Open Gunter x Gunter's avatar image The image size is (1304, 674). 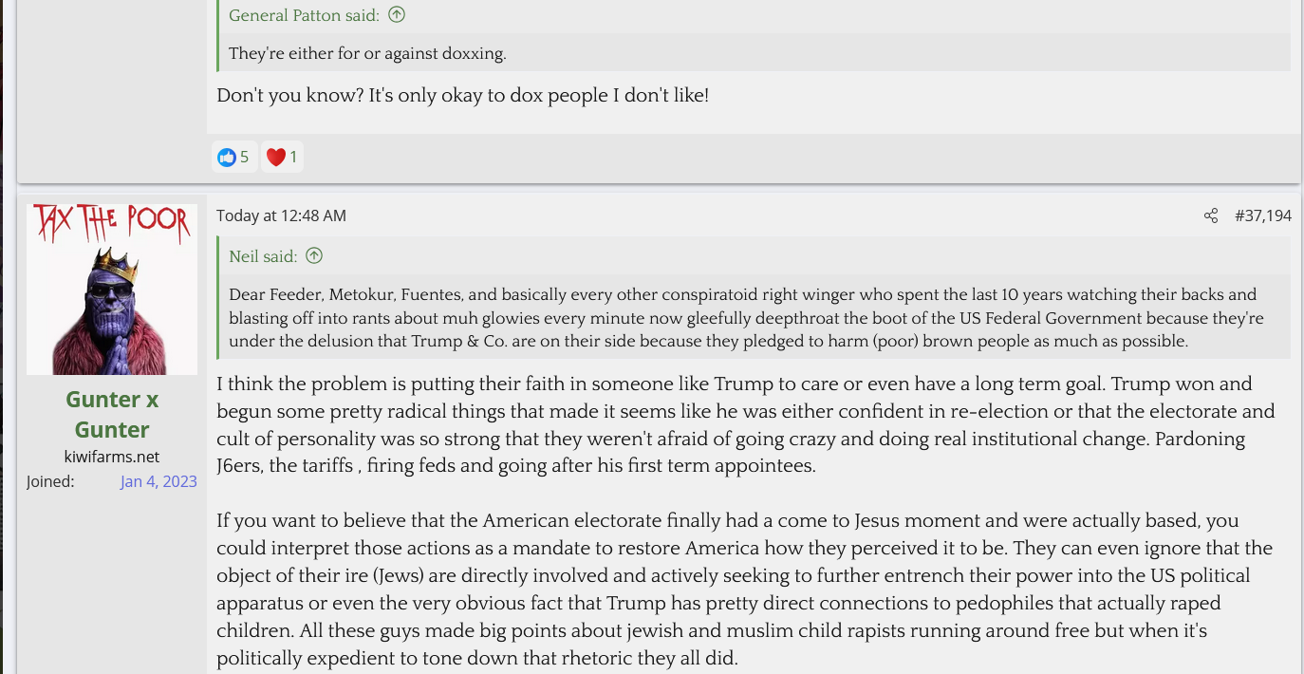click(x=112, y=290)
